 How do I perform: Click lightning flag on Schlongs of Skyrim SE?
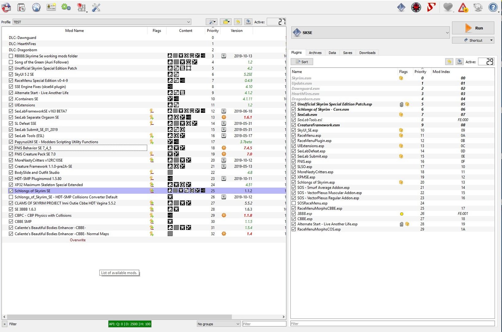[x=152, y=191]
